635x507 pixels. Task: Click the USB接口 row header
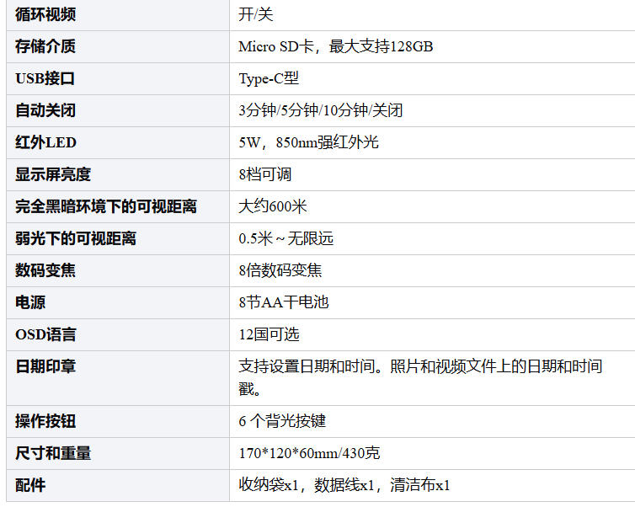pyautogui.click(x=45, y=78)
